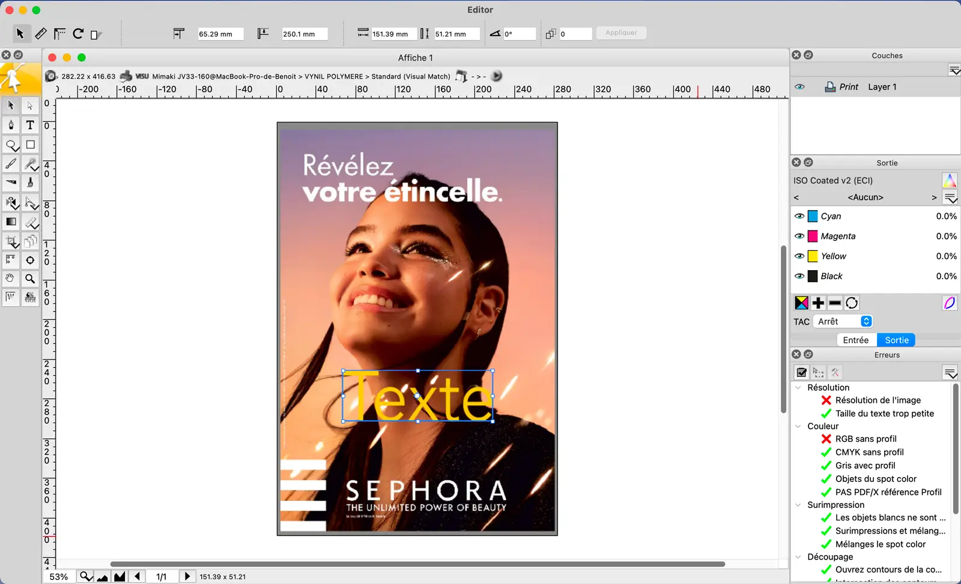Viewport: 961px width, 584px height.
Task: Toggle the checkmark preflight button in Erreurs
Action: click(802, 373)
